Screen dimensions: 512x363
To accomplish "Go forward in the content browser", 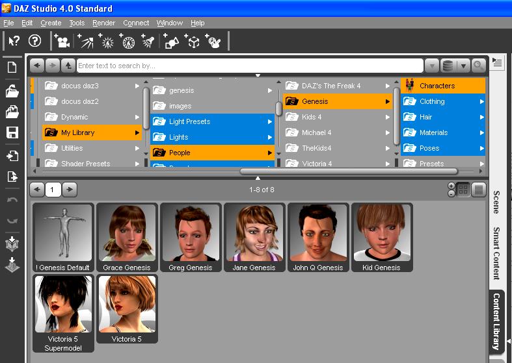I will (52, 66).
